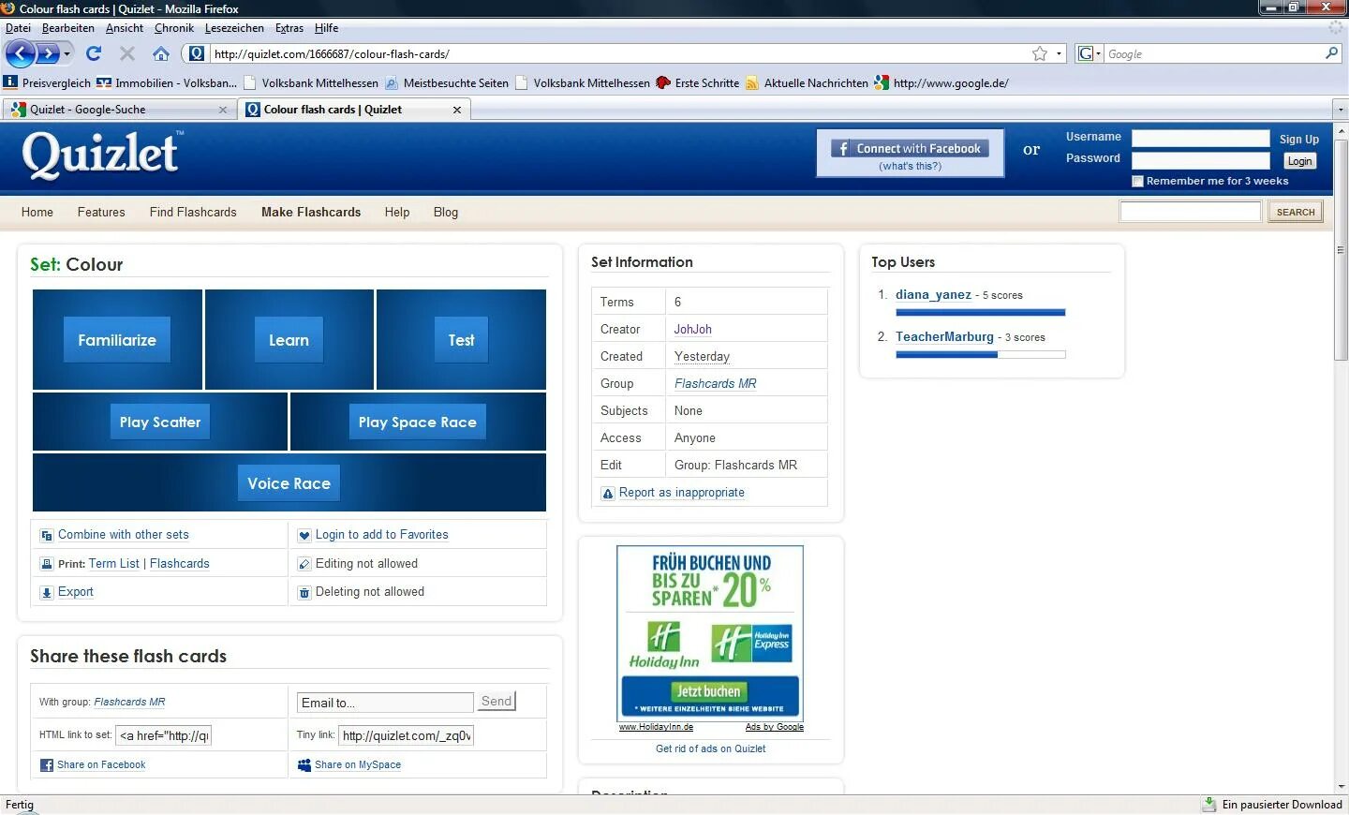Click the Holiday Inn advertisement banner
This screenshot has width=1349, height=815.
[x=710, y=633]
